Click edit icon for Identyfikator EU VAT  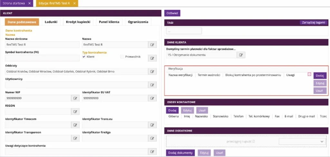coord(152,98)
